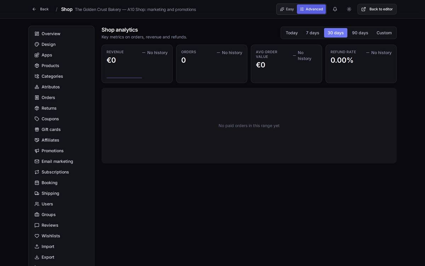The width and height of the screenshot is (425, 266).
Task: Click the Shop breadcrumb title
Action: (67, 9)
